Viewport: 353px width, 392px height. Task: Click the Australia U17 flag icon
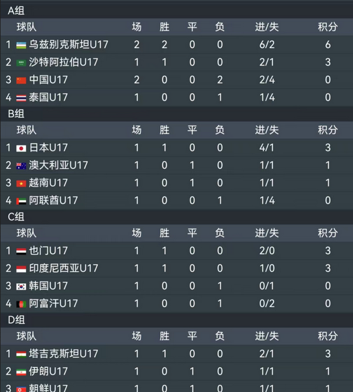pos(21,166)
